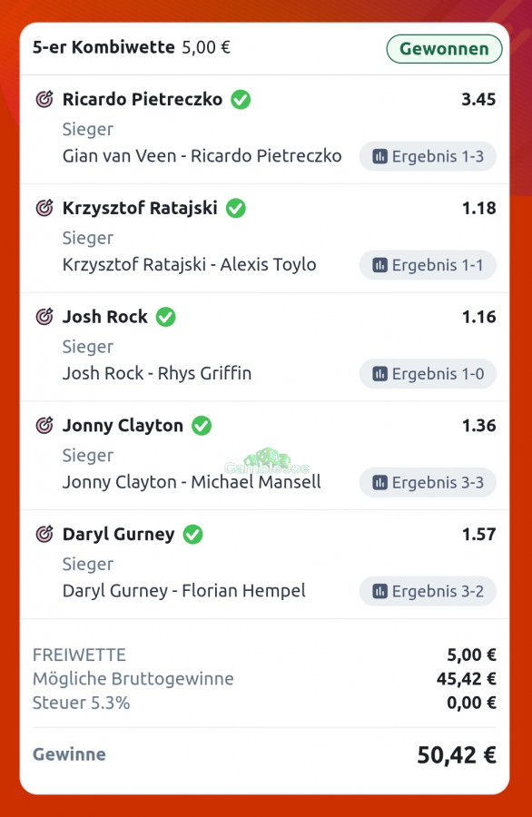Click green checkmark next to Jonny Clayton
Viewport: 532px width, 817px height.
(202, 426)
